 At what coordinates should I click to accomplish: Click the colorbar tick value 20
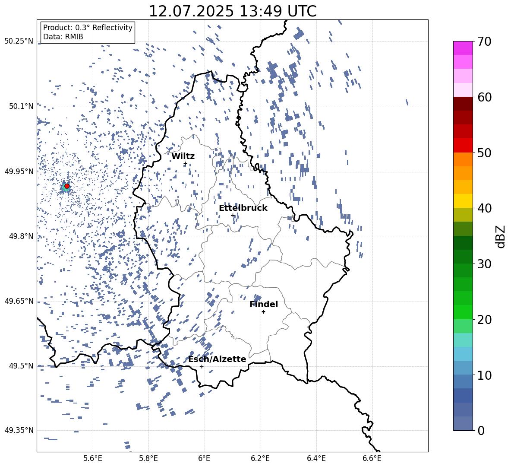484,319
